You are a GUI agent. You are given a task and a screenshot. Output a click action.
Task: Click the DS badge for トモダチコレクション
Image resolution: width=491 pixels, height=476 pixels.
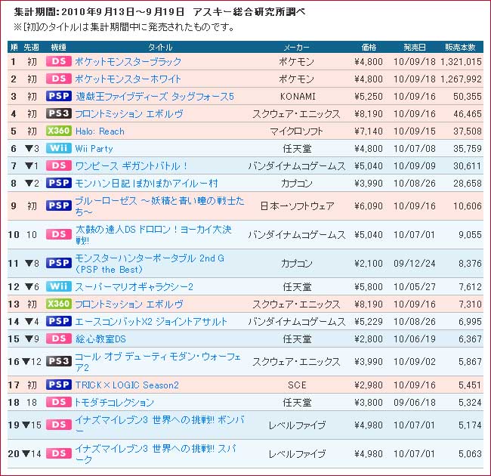(59, 402)
